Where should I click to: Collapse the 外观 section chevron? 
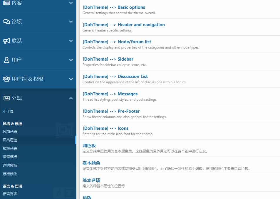71,98
